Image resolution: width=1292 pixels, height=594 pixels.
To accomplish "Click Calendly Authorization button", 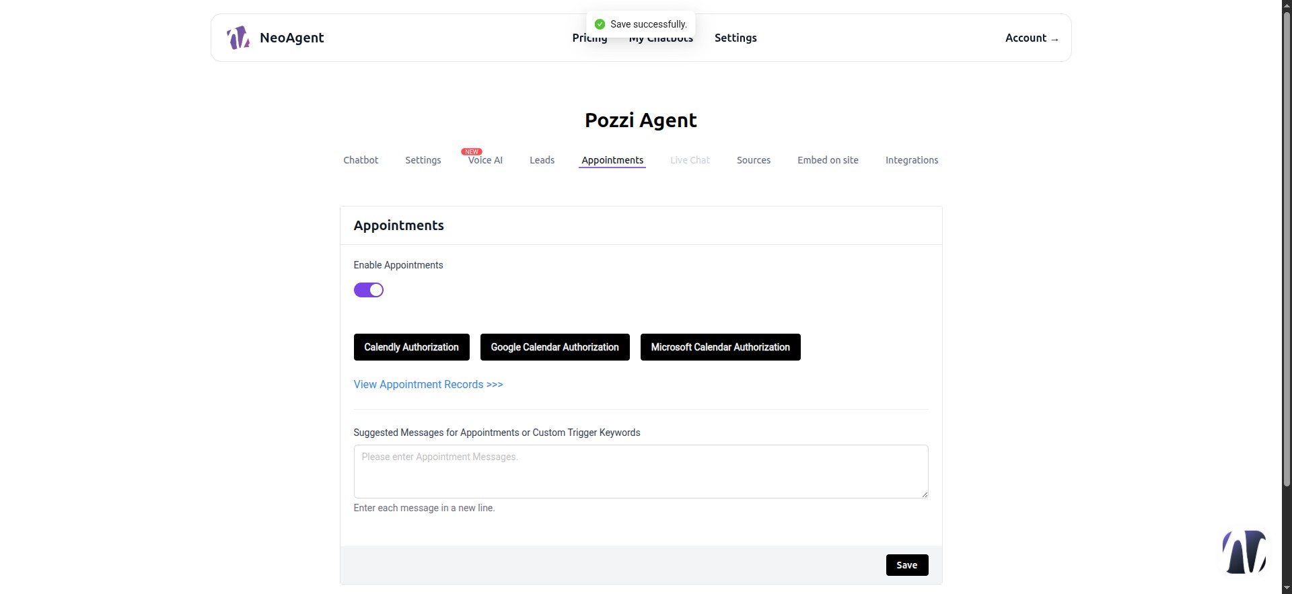I will pos(412,347).
